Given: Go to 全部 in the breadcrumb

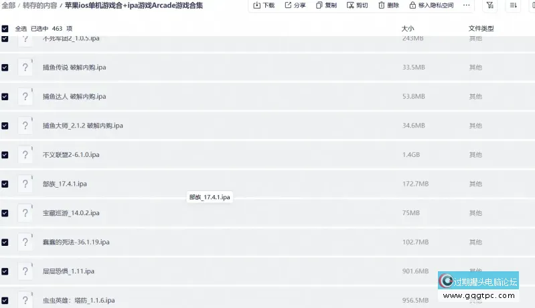Looking at the screenshot, I should tap(8, 5).
